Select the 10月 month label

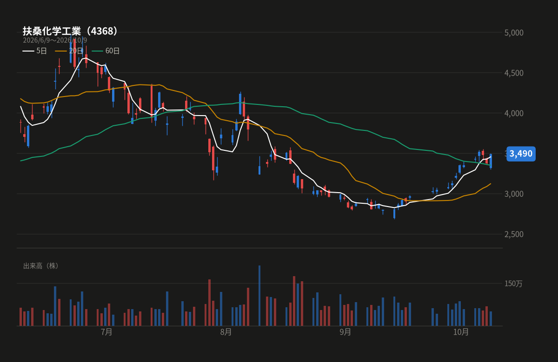(x=461, y=332)
